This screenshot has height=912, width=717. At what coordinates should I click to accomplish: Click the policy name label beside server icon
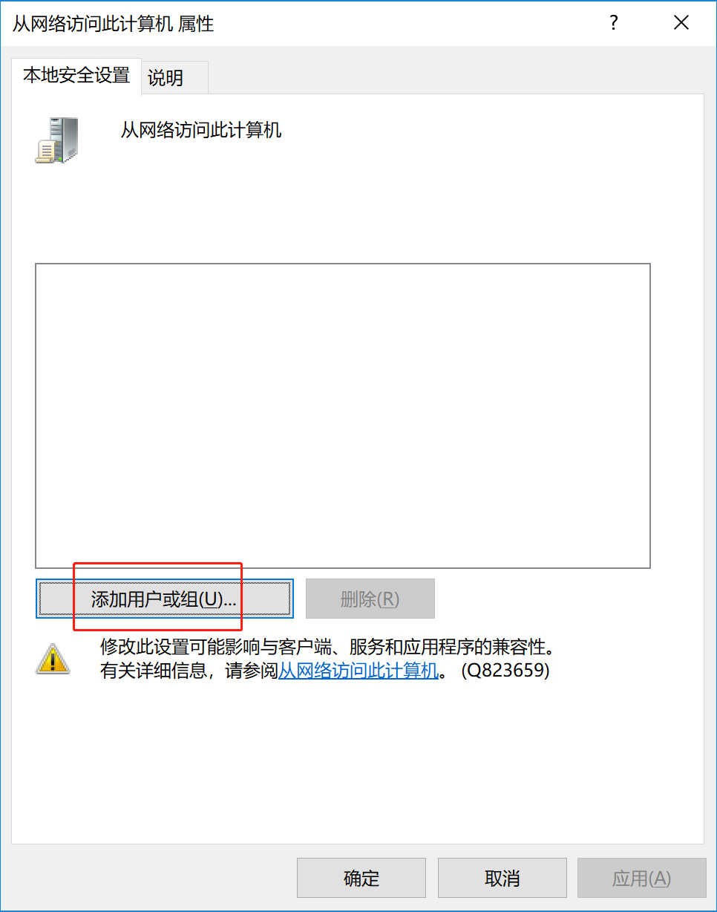[201, 131]
